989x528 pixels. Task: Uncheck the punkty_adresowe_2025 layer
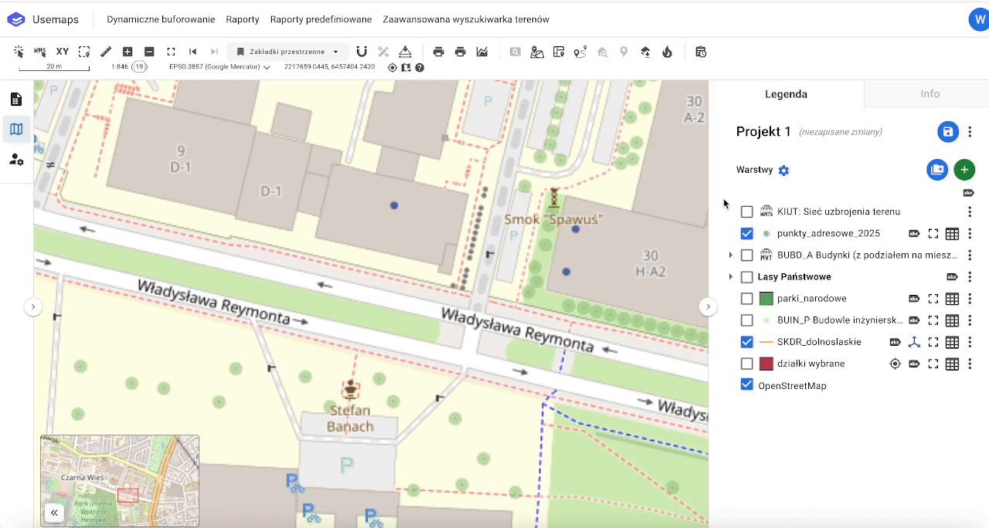(746, 233)
